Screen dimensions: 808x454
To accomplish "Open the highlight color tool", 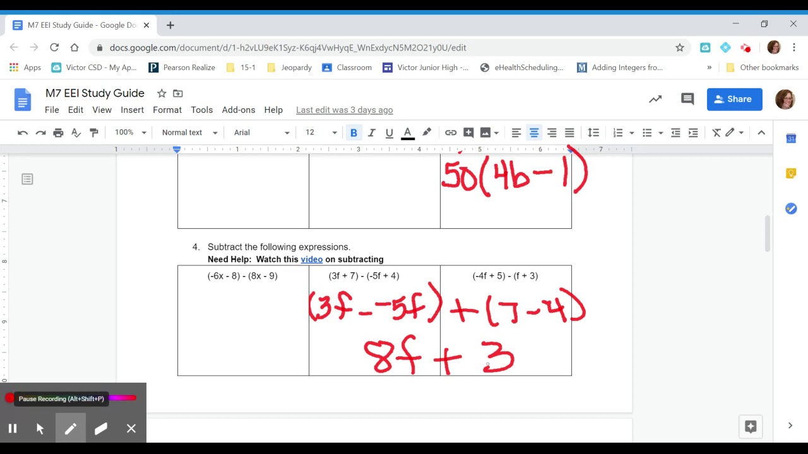I will 427,132.
